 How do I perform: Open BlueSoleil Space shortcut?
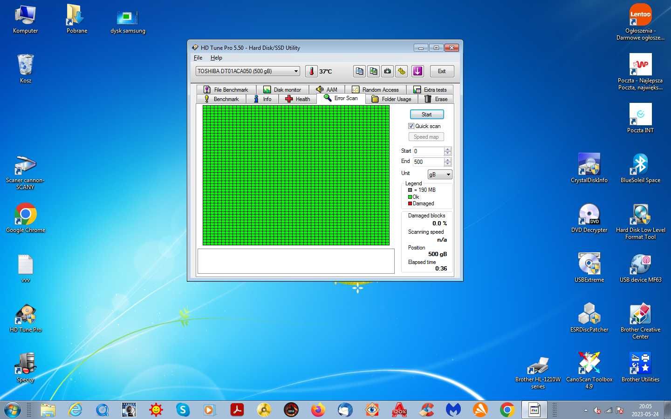point(640,168)
